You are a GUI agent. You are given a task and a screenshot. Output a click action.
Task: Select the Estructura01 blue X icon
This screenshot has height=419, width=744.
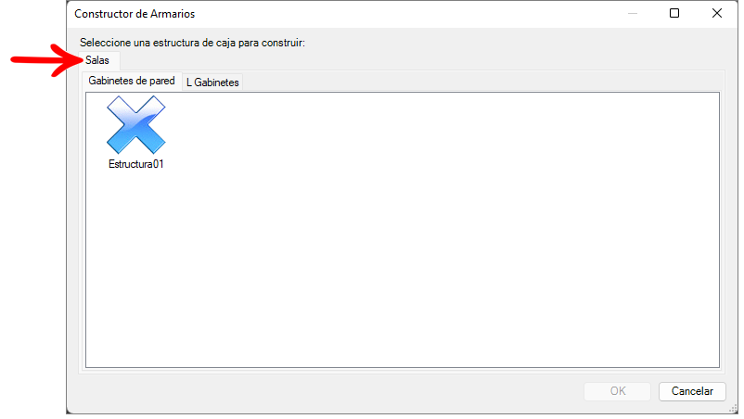pos(136,124)
